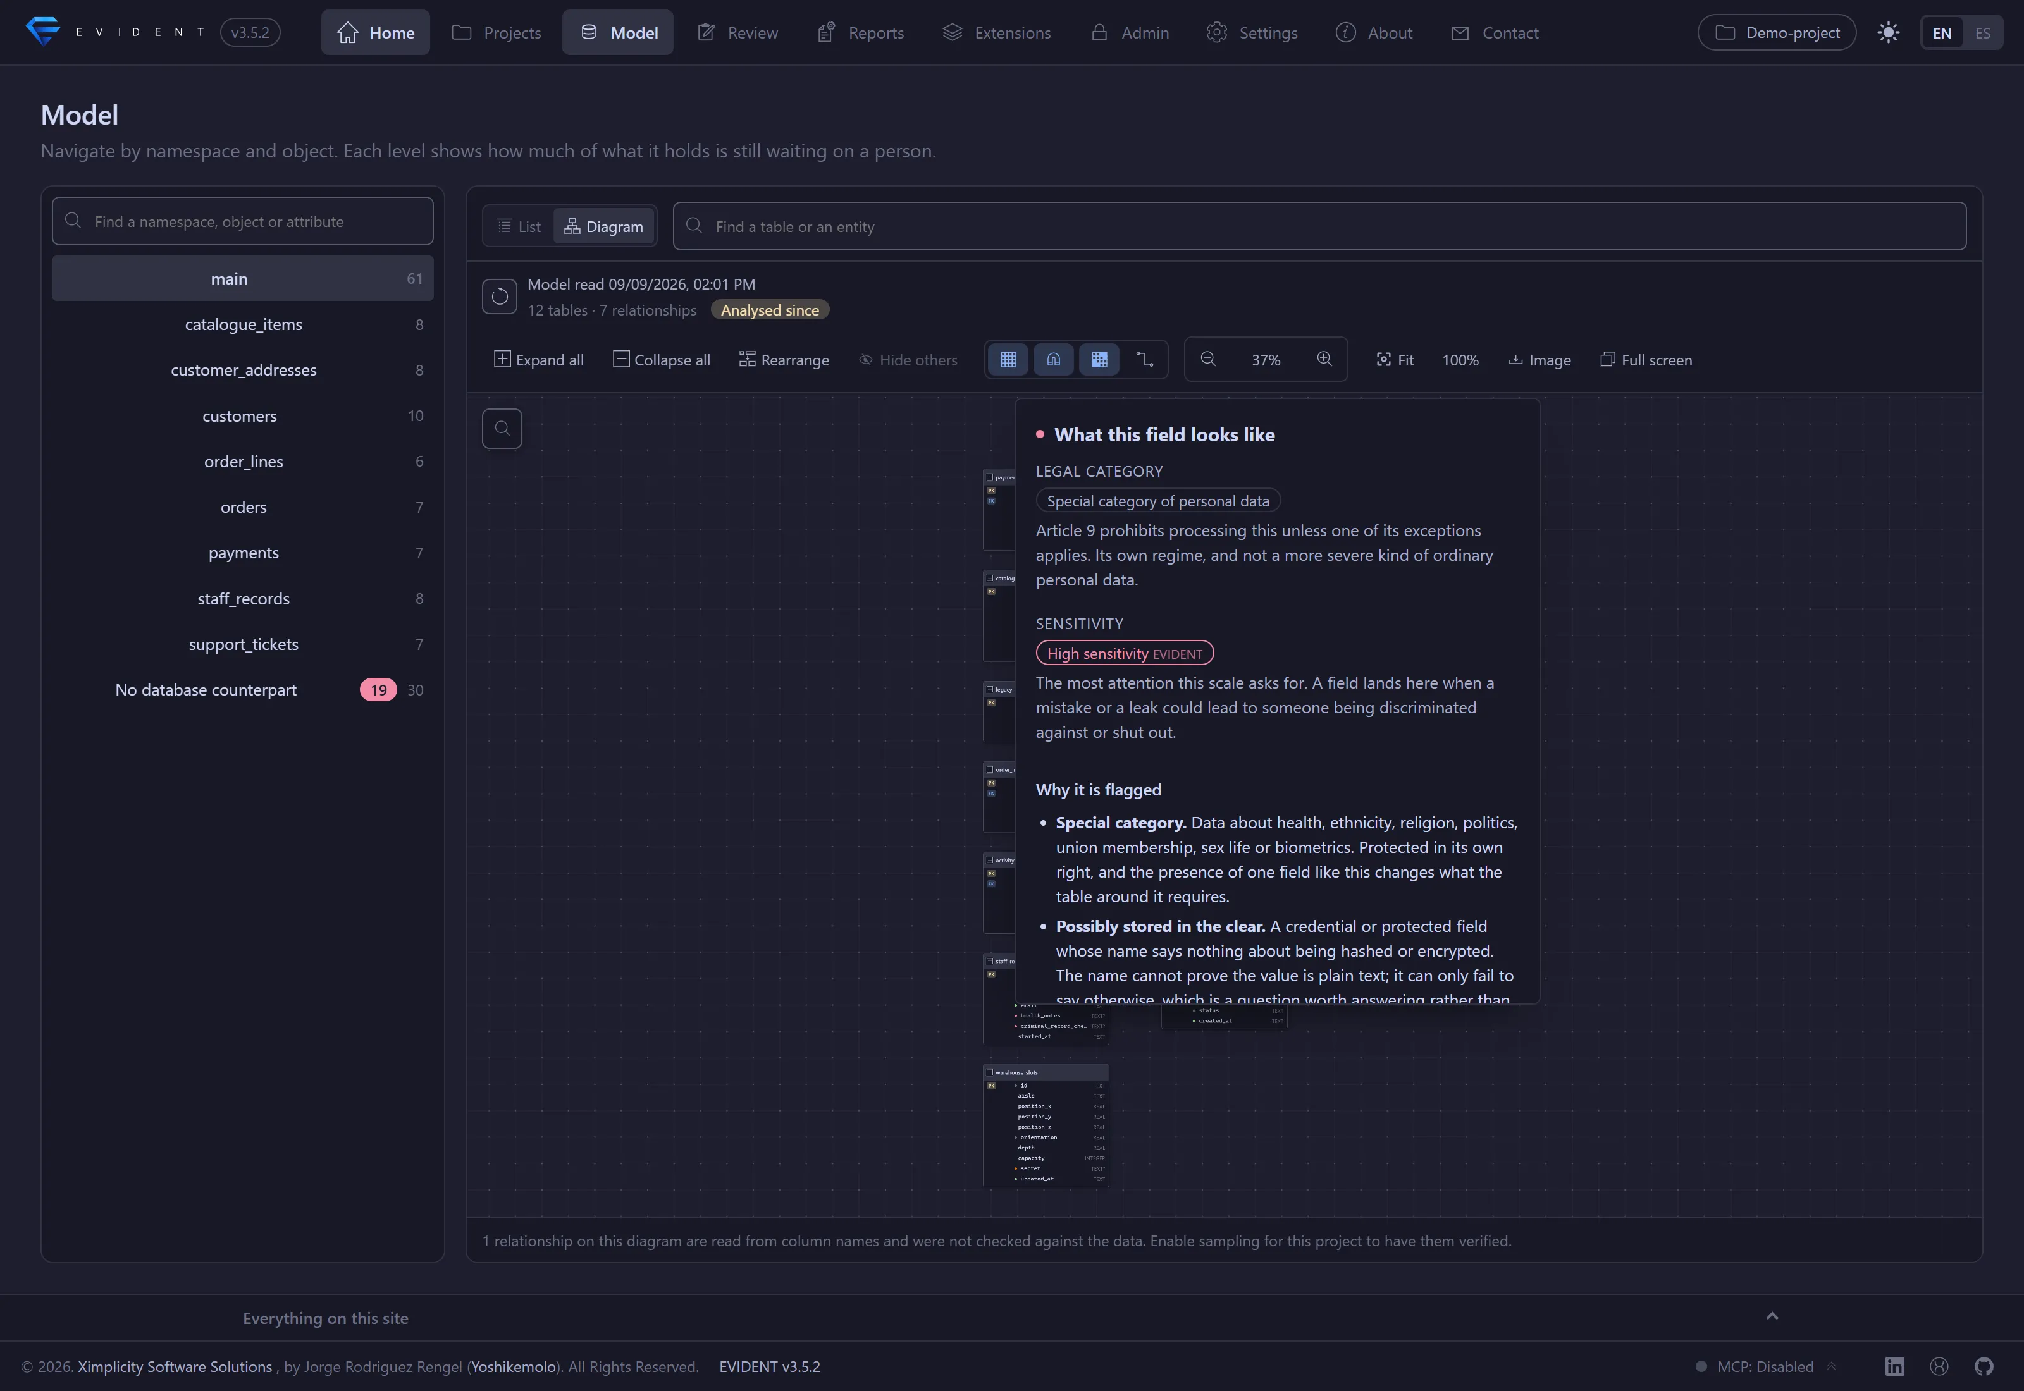Open the Ximplicity Software Solutions link

coord(175,1366)
